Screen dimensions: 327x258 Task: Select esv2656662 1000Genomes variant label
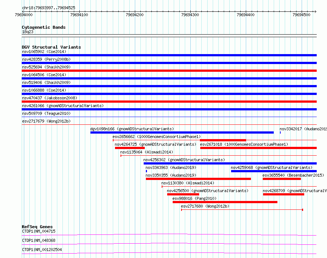(157, 137)
